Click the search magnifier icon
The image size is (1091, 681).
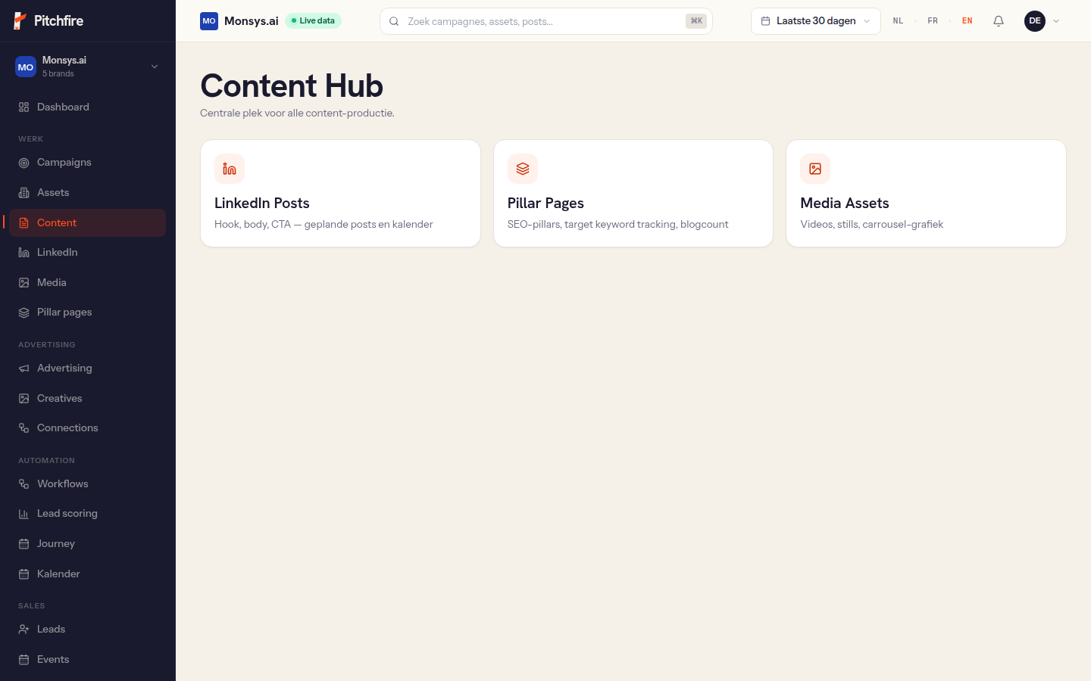coord(394,21)
